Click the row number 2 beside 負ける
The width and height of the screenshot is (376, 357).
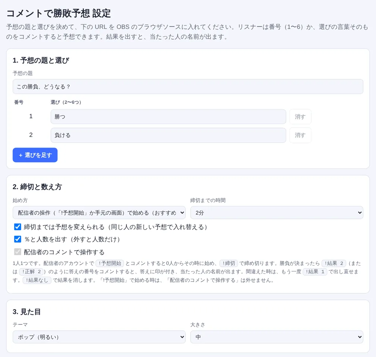[31, 135]
